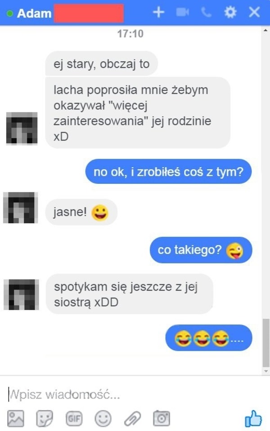Start a voice call using the phone icon
270x431 pixels.
click(x=206, y=13)
